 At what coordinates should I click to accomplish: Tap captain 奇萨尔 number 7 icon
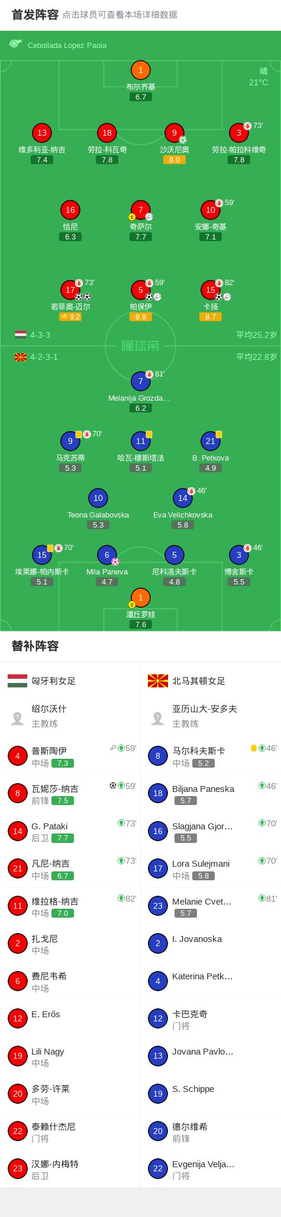tap(140, 210)
